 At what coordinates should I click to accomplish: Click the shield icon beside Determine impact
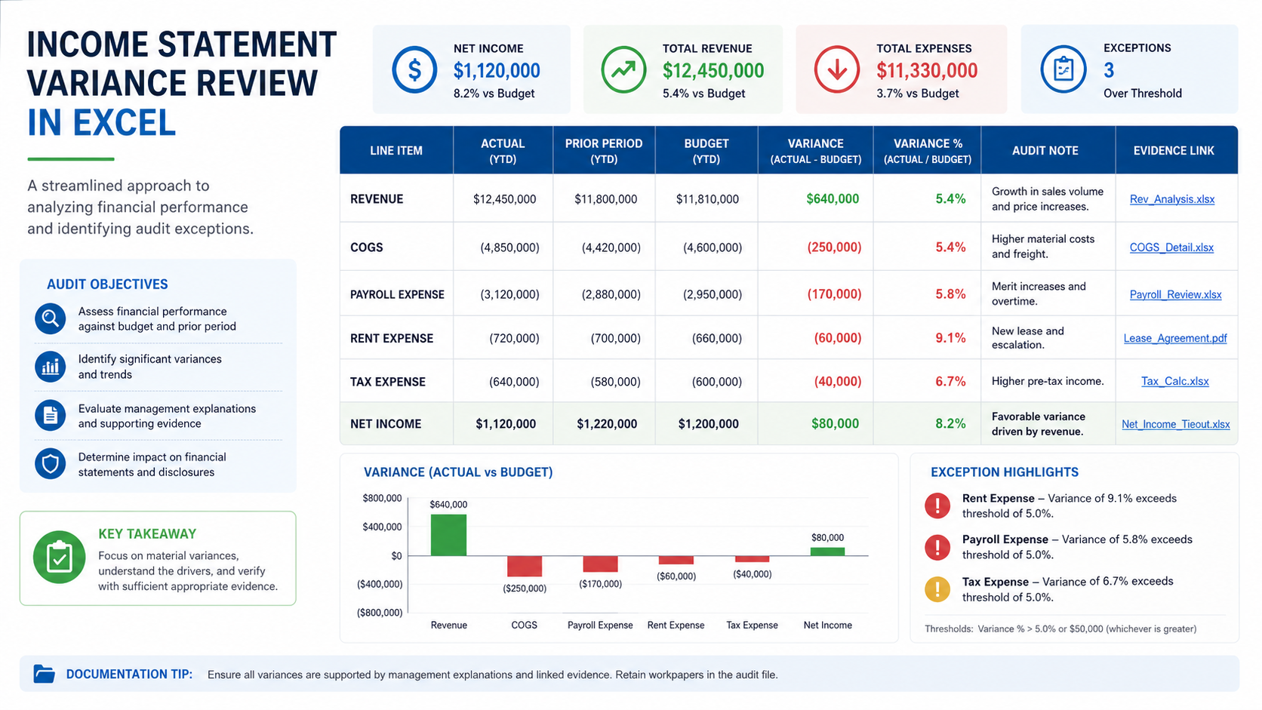pyautogui.click(x=50, y=463)
